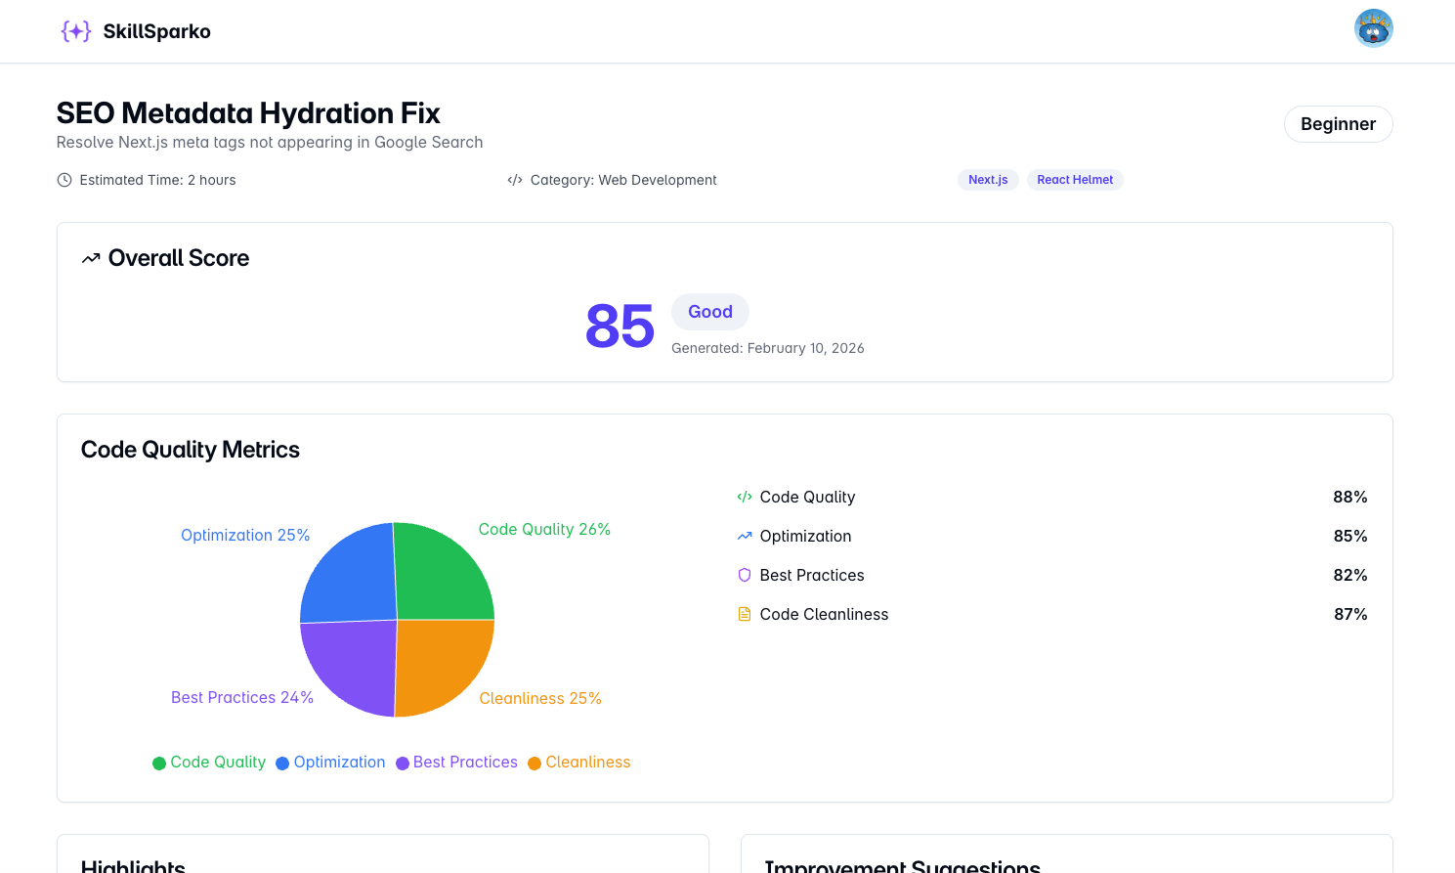Click the purple Best Practices shield icon
The height and width of the screenshot is (873, 1455).
coord(744,575)
